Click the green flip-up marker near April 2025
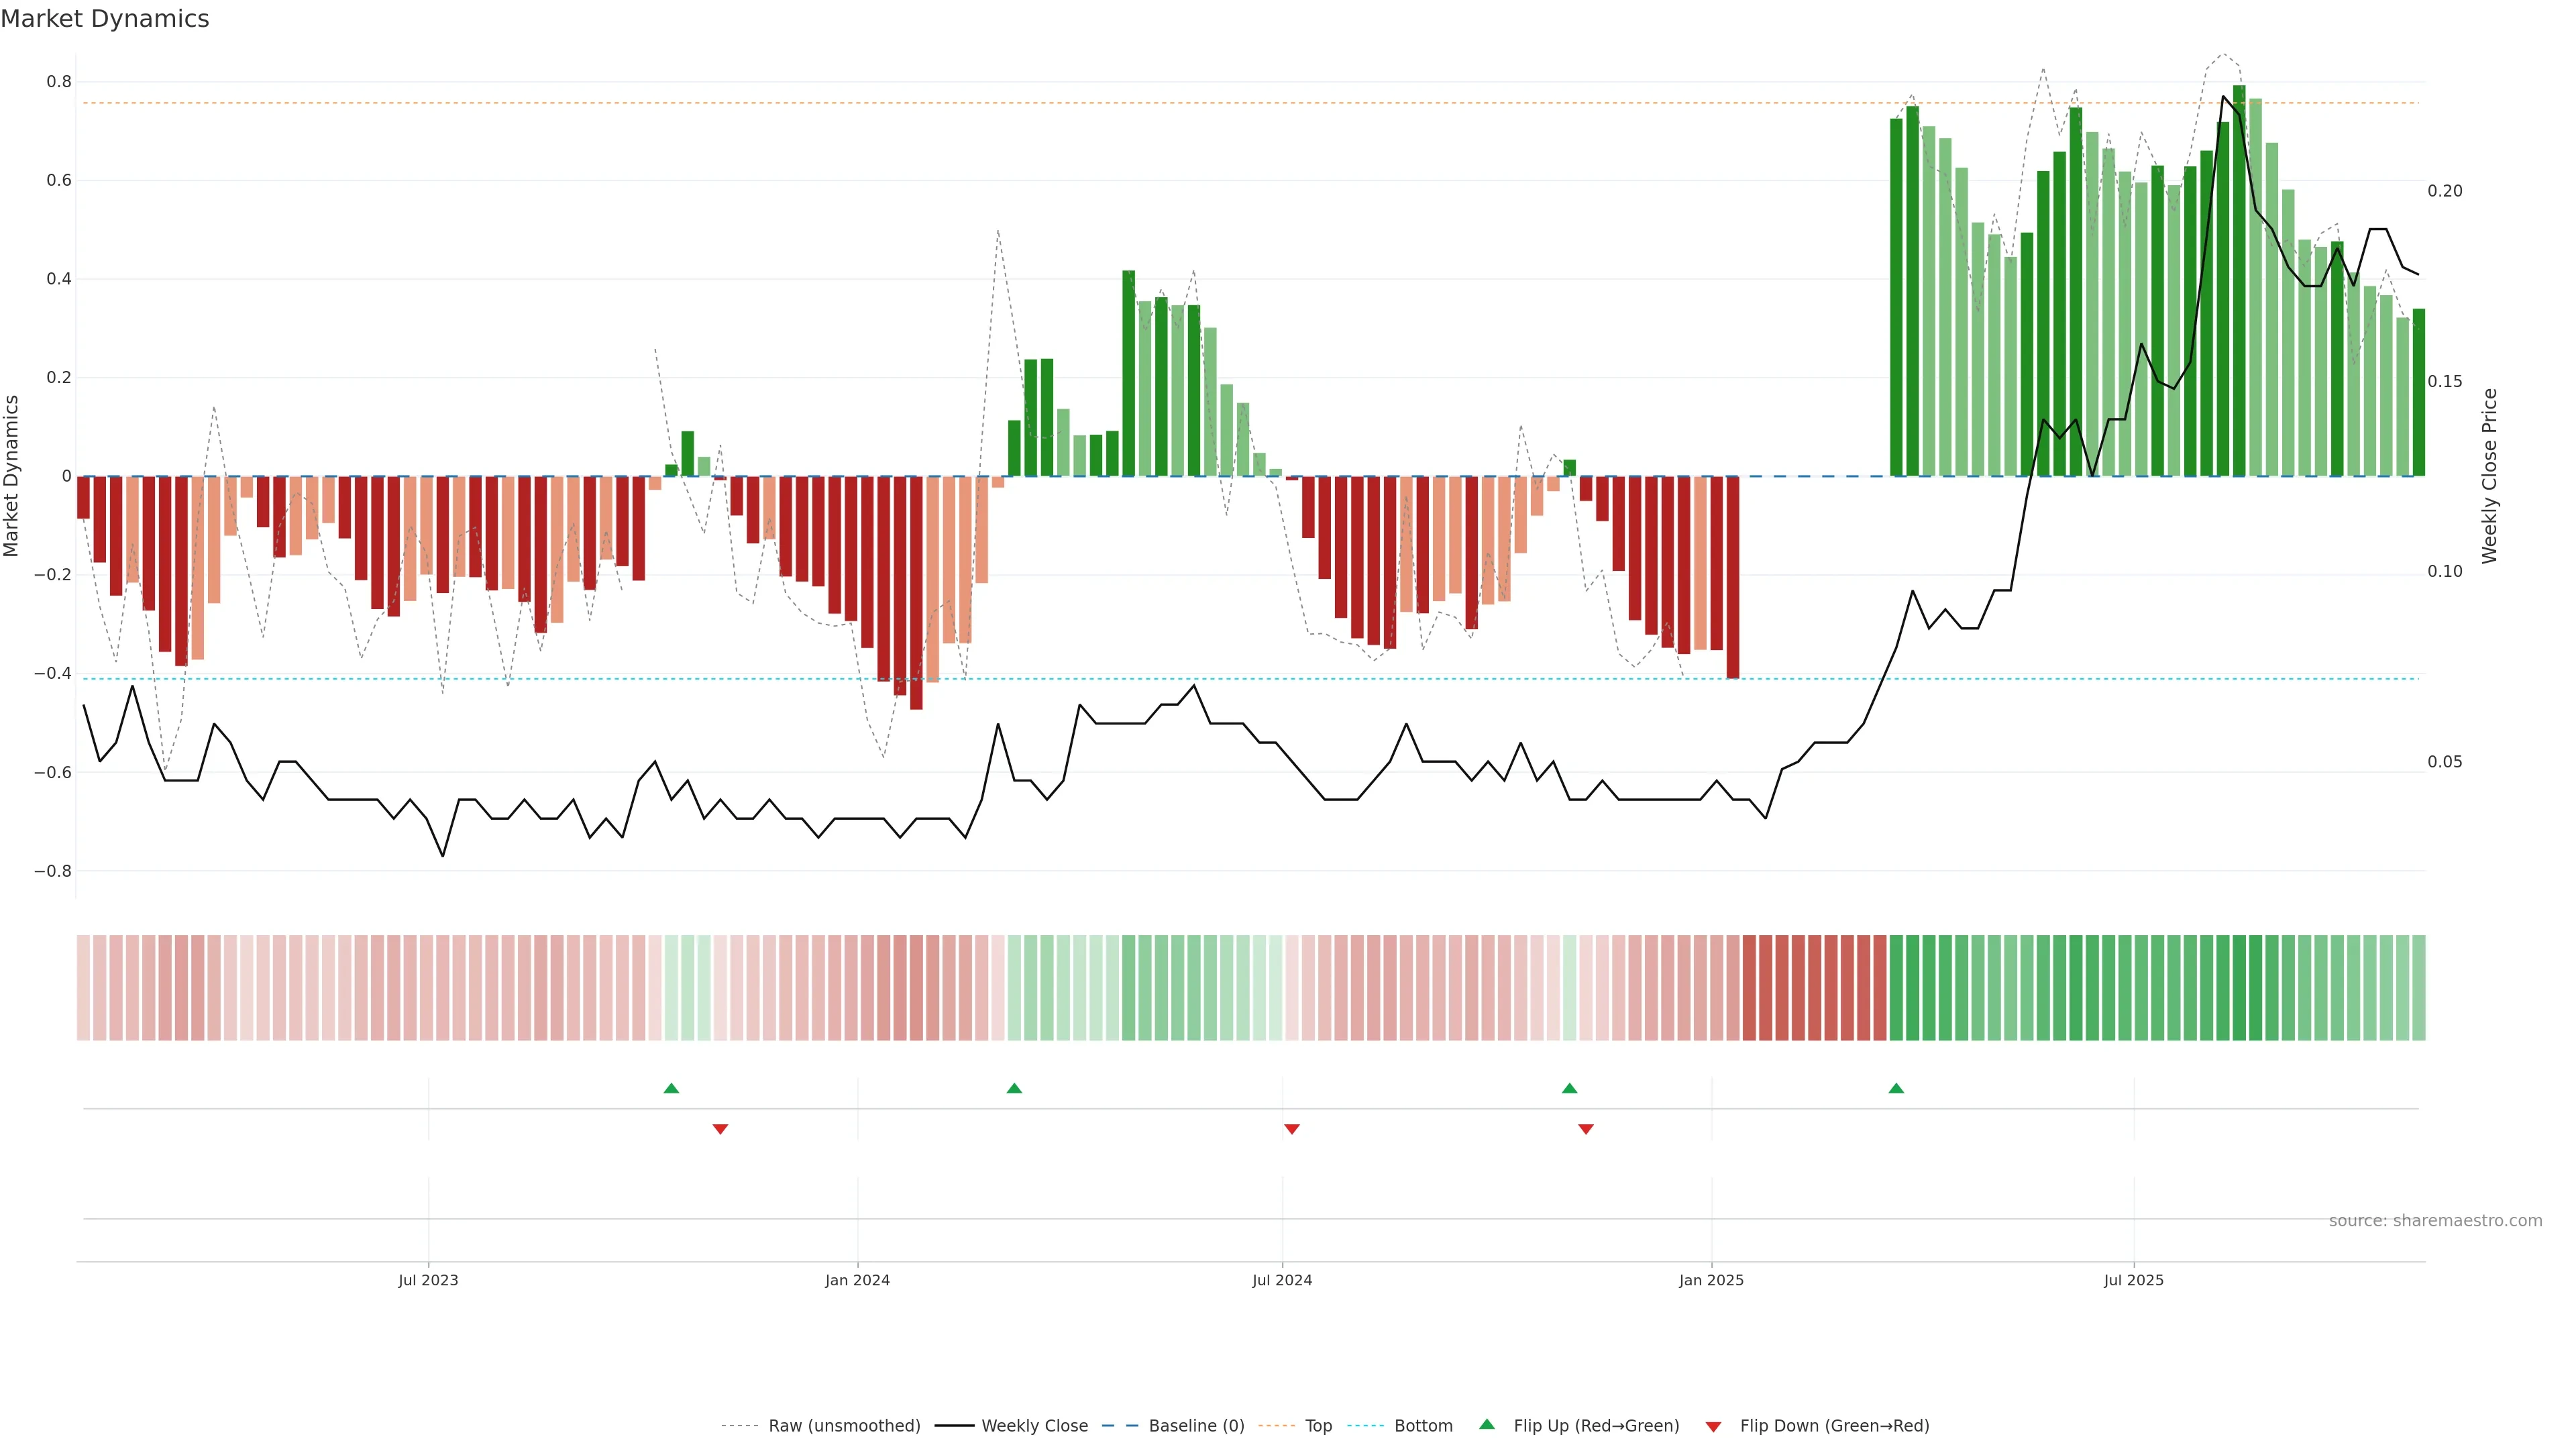 pos(1896,1088)
